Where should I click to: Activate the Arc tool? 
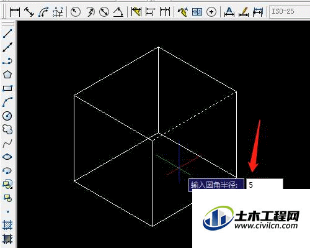point(7,102)
